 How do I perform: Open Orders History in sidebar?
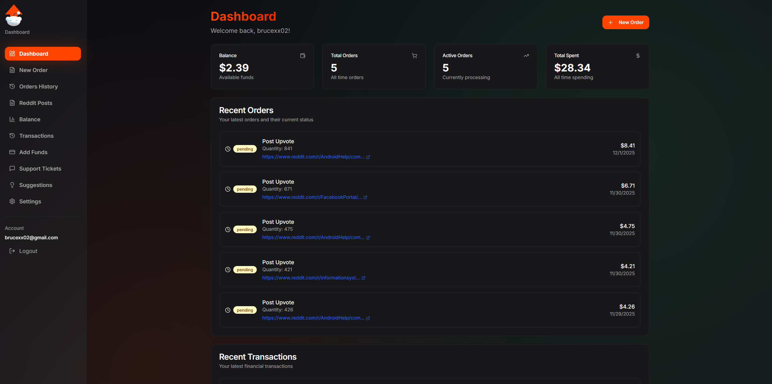(38, 87)
